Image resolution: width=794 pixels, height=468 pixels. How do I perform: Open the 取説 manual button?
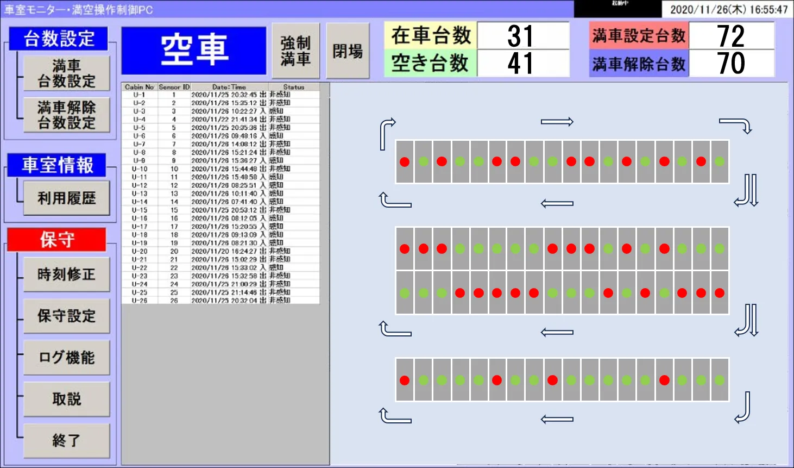click(67, 400)
